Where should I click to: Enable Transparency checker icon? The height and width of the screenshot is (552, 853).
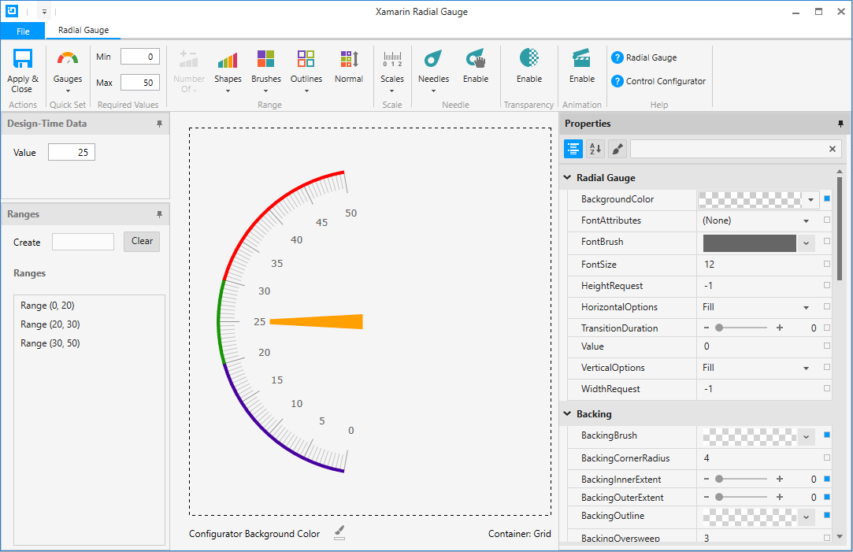click(529, 58)
